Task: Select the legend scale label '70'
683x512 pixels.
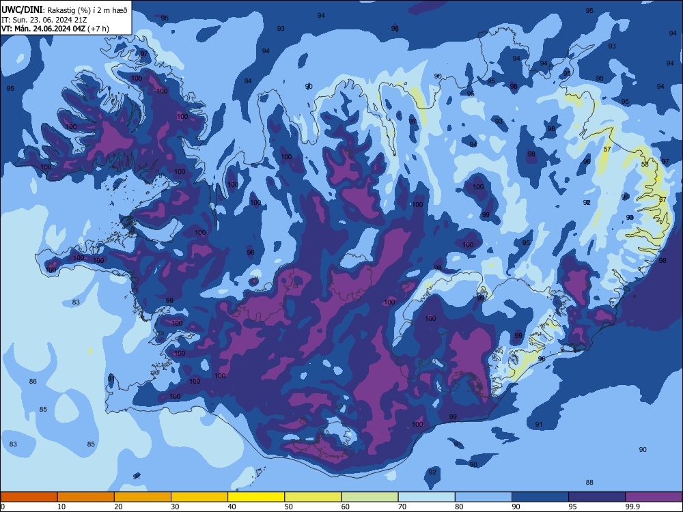Action: point(402,507)
